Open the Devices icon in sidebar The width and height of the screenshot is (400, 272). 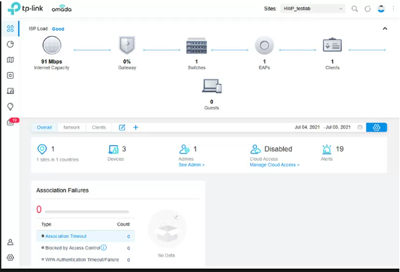[10, 75]
